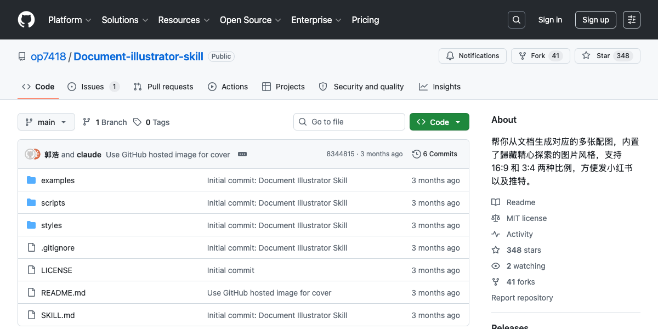The width and height of the screenshot is (658, 329).
Task: Click the Sign up button
Action: [595, 20]
